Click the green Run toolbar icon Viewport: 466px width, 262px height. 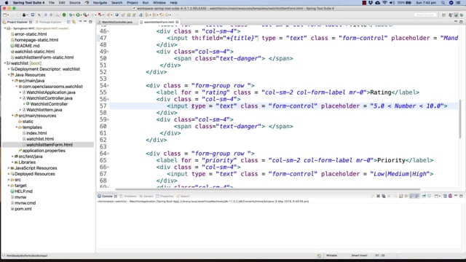click(78, 15)
